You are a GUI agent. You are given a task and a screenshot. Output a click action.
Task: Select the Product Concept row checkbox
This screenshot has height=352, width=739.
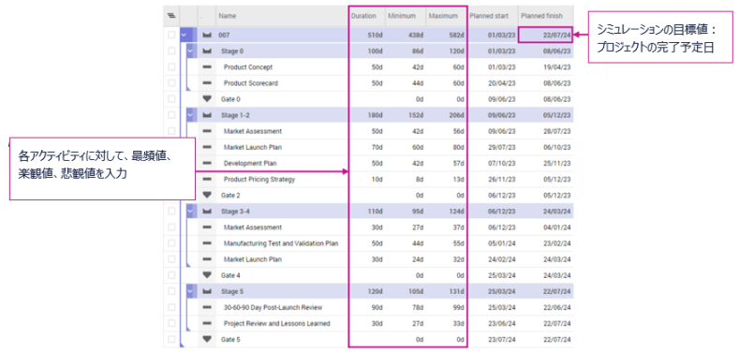171,66
